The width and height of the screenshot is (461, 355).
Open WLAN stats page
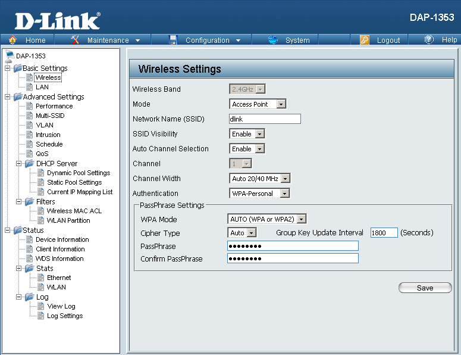pos(56,287)
